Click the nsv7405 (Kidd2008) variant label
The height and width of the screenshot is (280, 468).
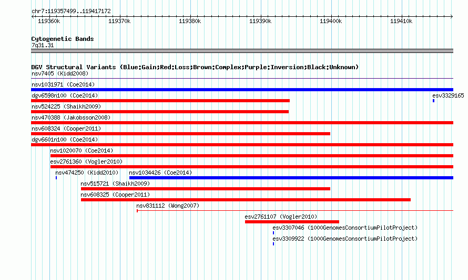pos(60,73)
